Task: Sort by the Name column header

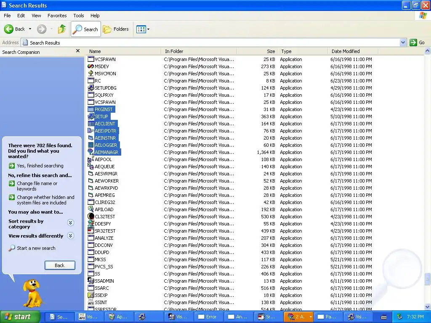Action: click(x=123, y=51)
